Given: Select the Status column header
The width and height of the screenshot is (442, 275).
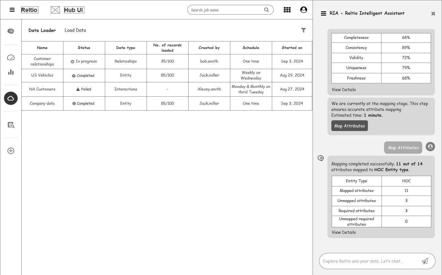Looking at the screenshot, I should pyautogui.click(x=84, y=48).
